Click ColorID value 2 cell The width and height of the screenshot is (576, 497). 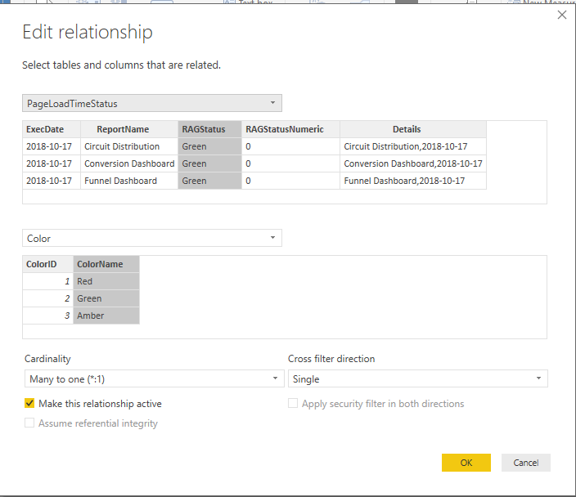[47, 299]
